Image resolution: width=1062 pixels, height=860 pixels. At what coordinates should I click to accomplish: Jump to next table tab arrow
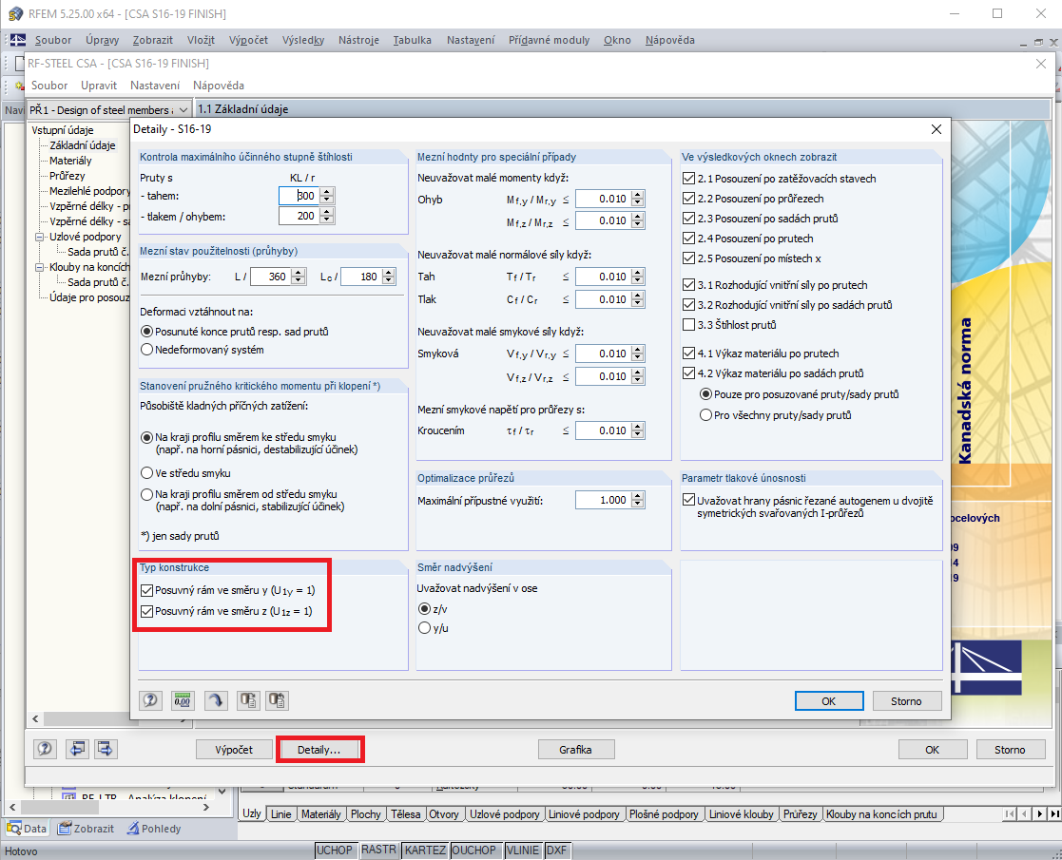pos(1039,814)
